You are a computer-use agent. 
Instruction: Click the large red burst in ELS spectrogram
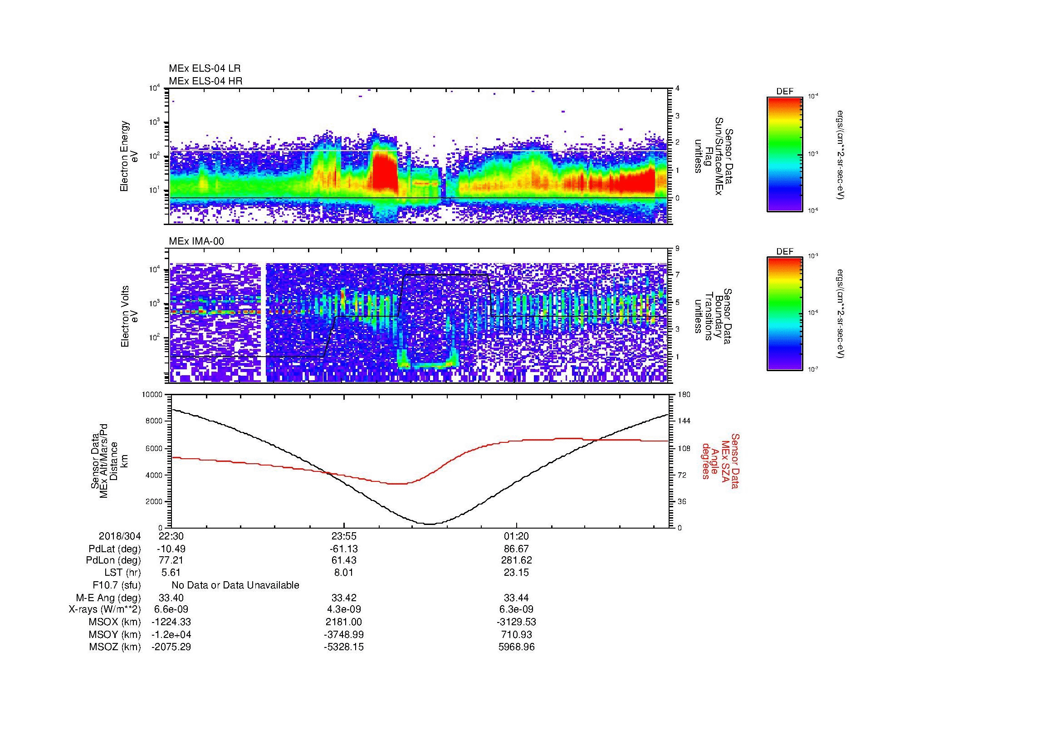(385, 172)
